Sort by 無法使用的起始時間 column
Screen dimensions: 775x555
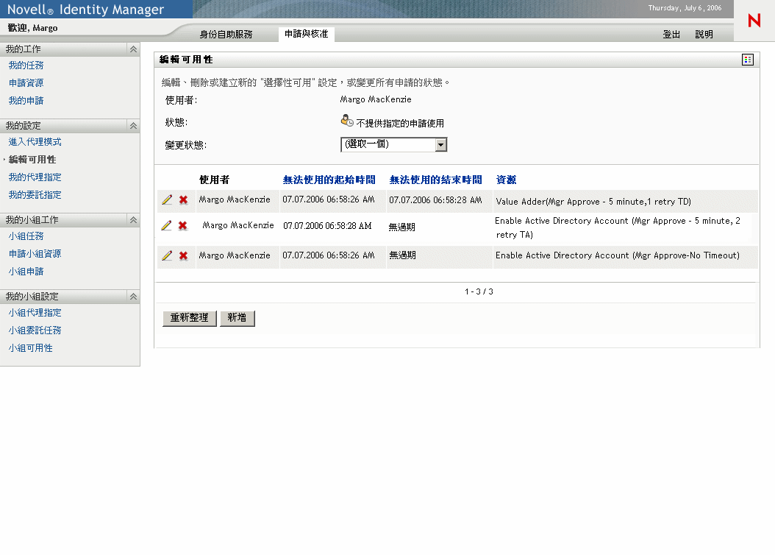(329, 180)
